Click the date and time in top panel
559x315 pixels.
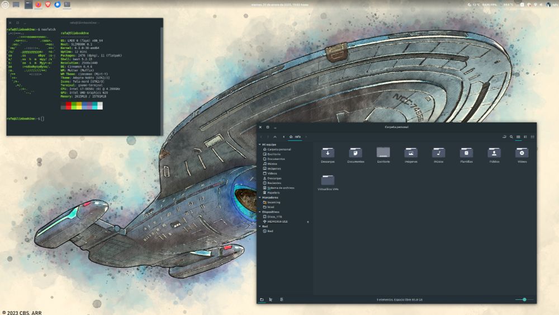coord(280,4)
